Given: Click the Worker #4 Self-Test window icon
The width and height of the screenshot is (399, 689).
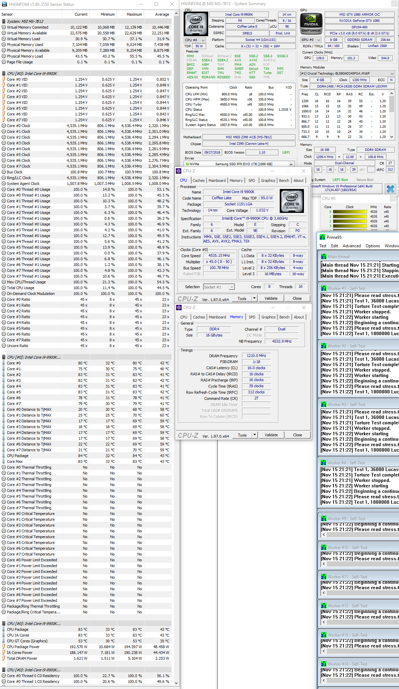Looking at the screenshot, I should coord(323,463).
